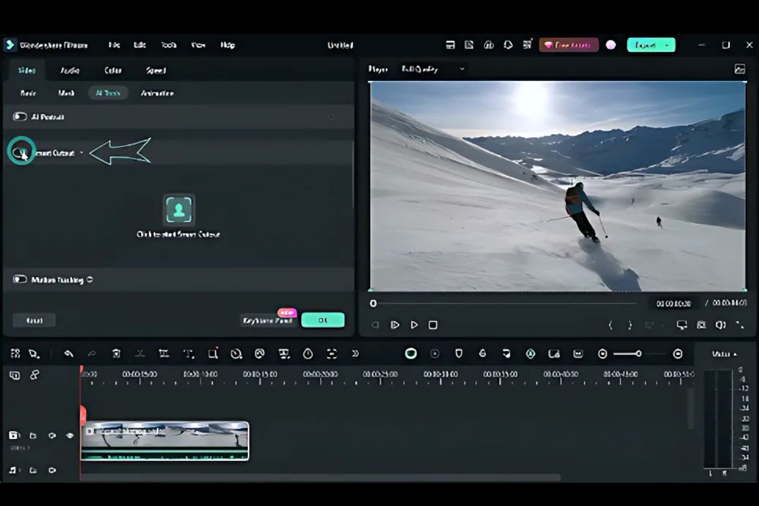759x506 pixels.
Task: Open the player quality dropdown
Action: (433, 68)
